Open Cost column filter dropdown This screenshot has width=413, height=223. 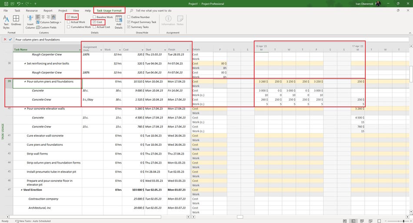[143, 50]
